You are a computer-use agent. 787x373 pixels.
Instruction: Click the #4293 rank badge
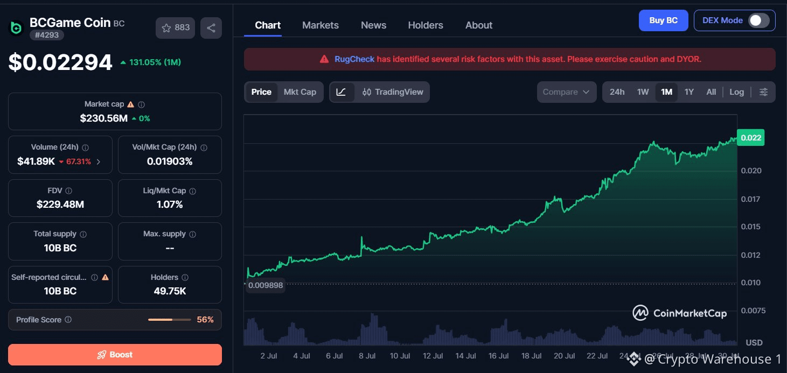pyautogui.click(x=47, y=36)
